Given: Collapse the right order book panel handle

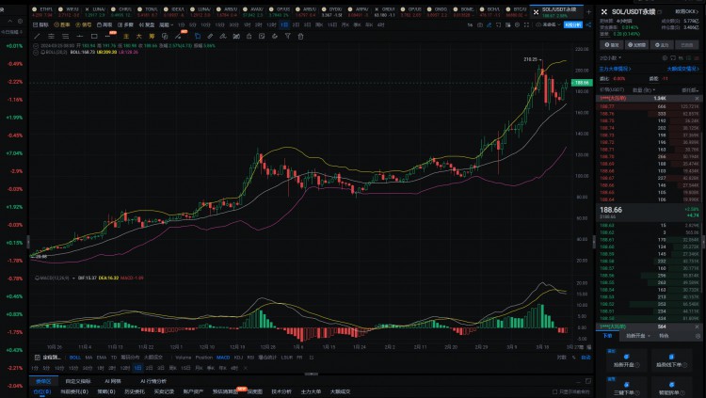Looking at the screenshot, I should pos(593,242).
